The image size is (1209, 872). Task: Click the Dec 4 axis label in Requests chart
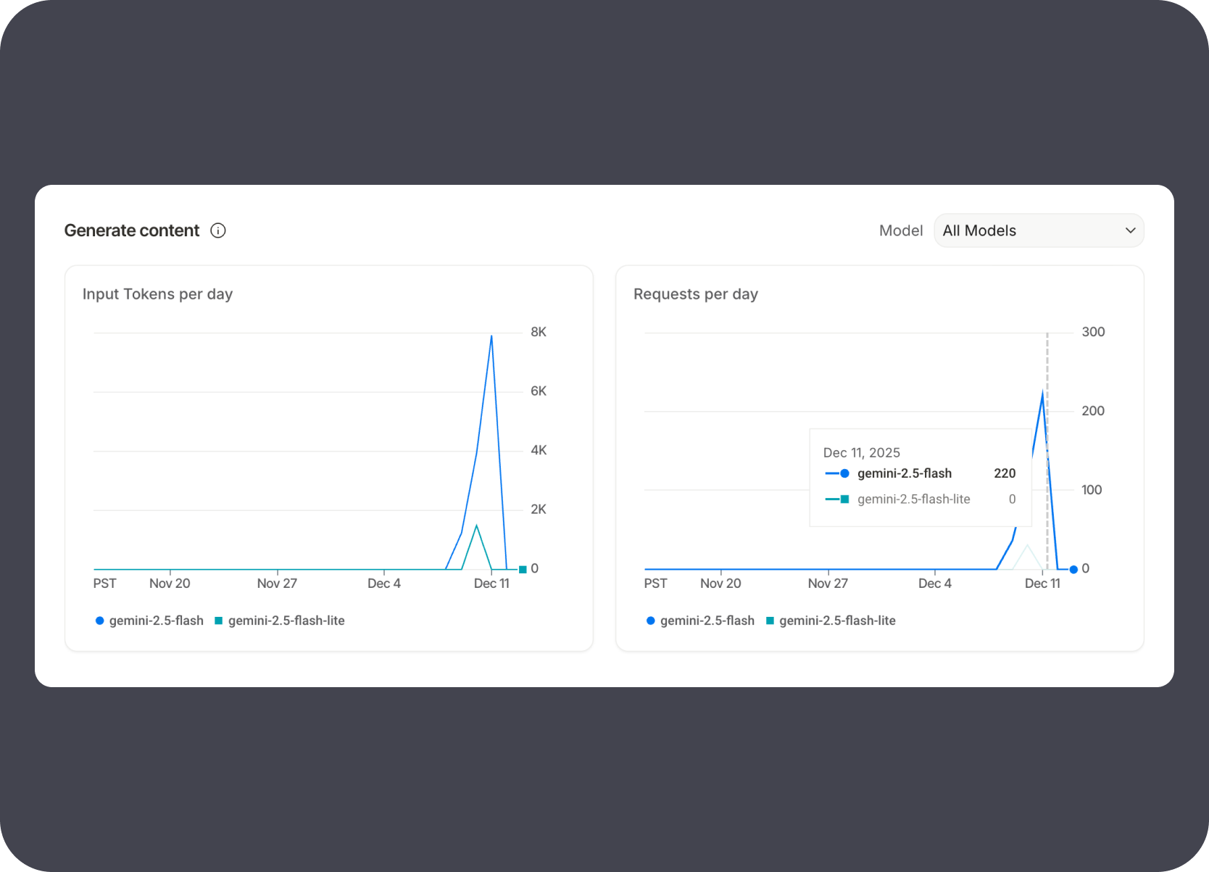[x=935, y=584]
